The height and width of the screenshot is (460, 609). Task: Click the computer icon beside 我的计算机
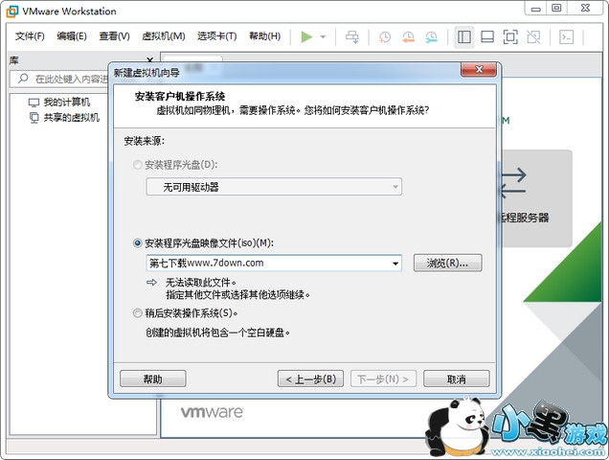(34, 103)
